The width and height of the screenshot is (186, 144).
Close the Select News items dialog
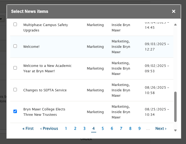[174, 11]
